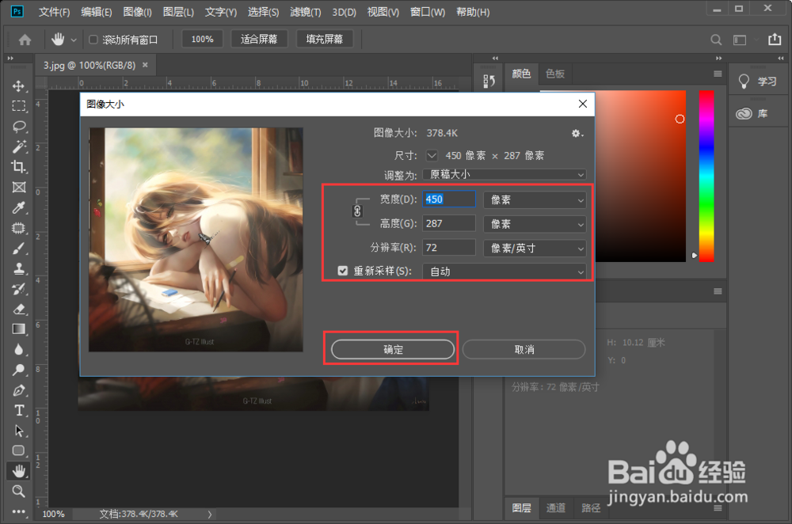Switch to the Swatches tab
Screen dimensions: 792x524
point(555,74)
